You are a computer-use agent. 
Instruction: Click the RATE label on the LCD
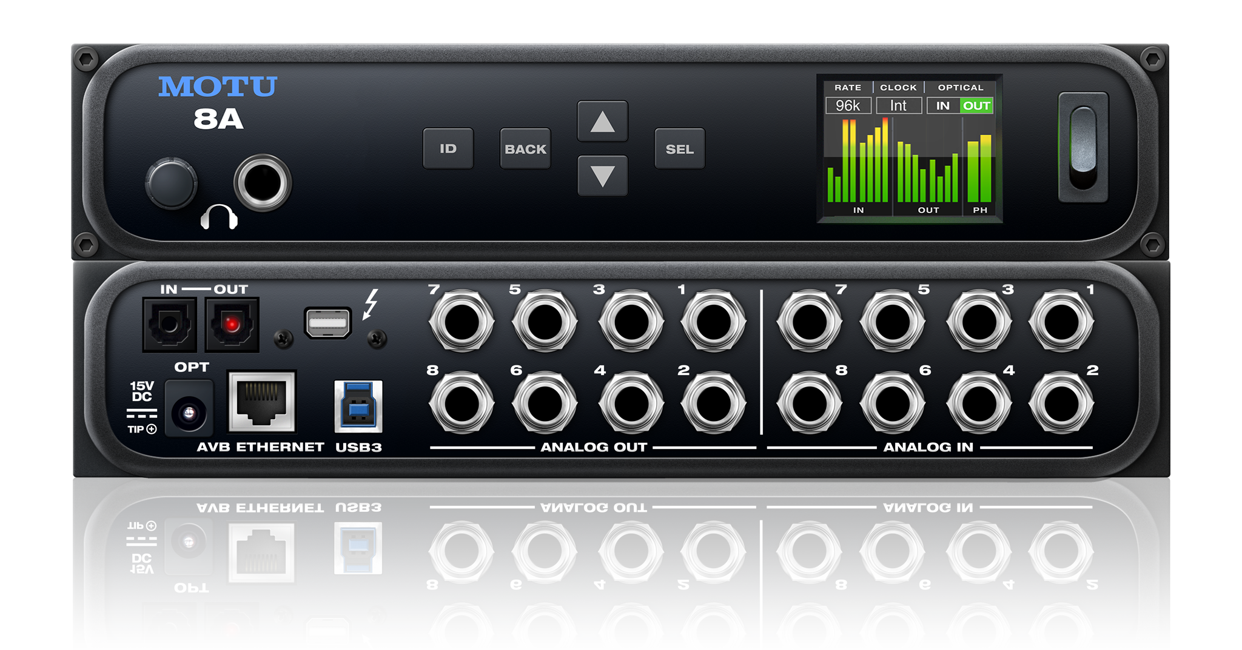(x=848, y=87)
